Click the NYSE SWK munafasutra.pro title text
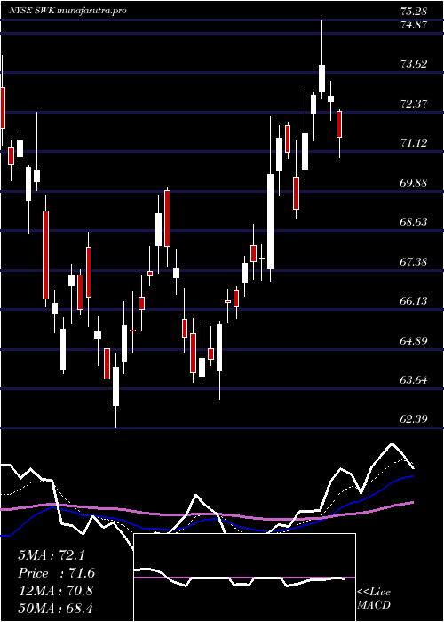The image size is (444, 622). click(x=67, y=10)
